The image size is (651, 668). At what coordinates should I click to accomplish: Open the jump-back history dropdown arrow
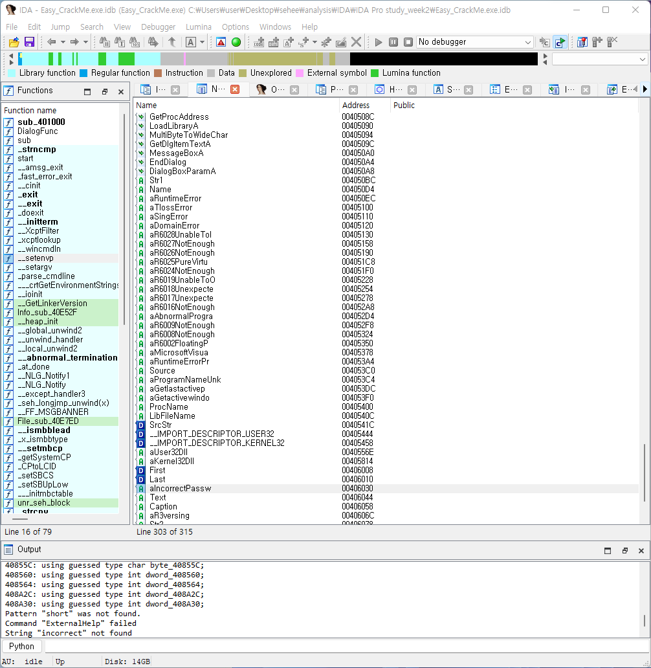[x=63, y=42]
